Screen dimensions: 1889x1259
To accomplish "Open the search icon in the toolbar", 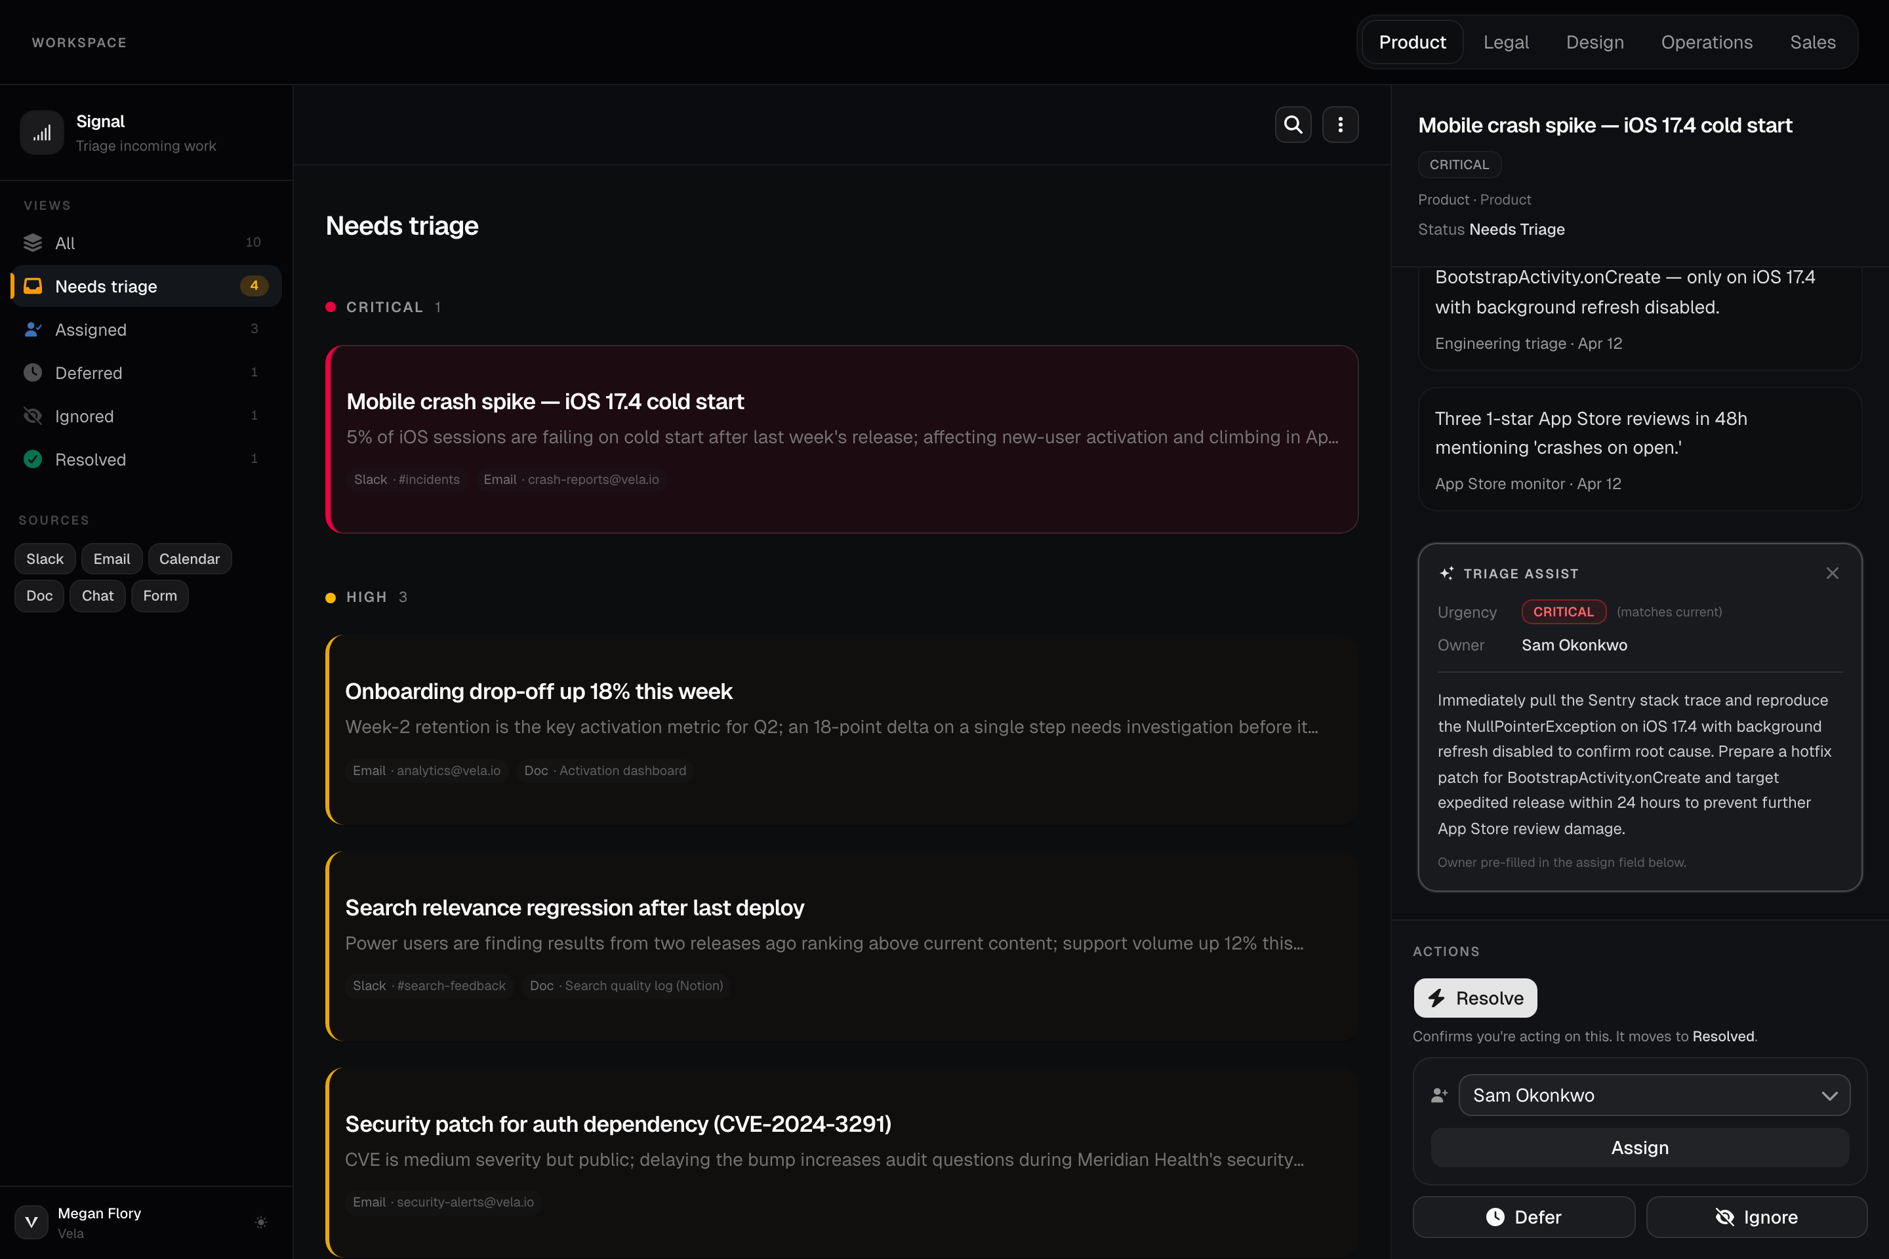I will coord(1293,125).
